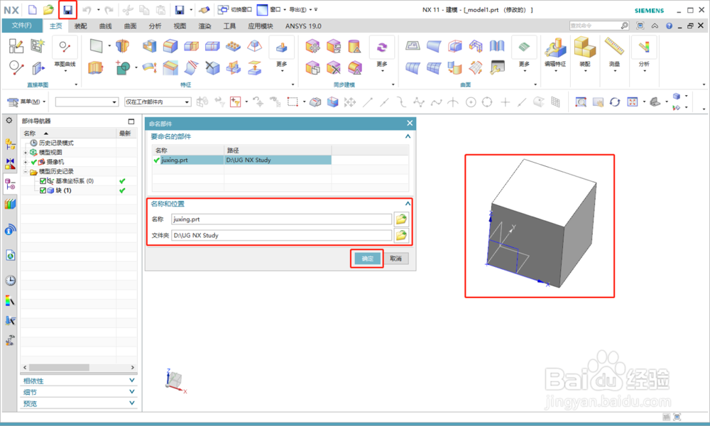Click the New file icon

(33, 9)
